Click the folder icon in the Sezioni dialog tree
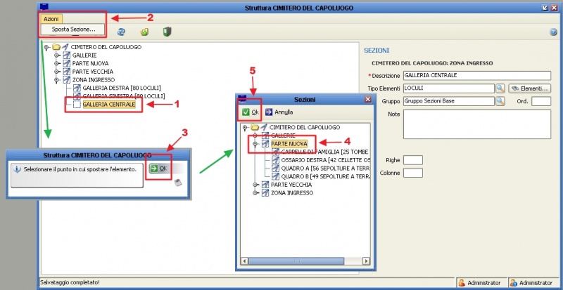The image size is (563, 290). pos(255,127)
